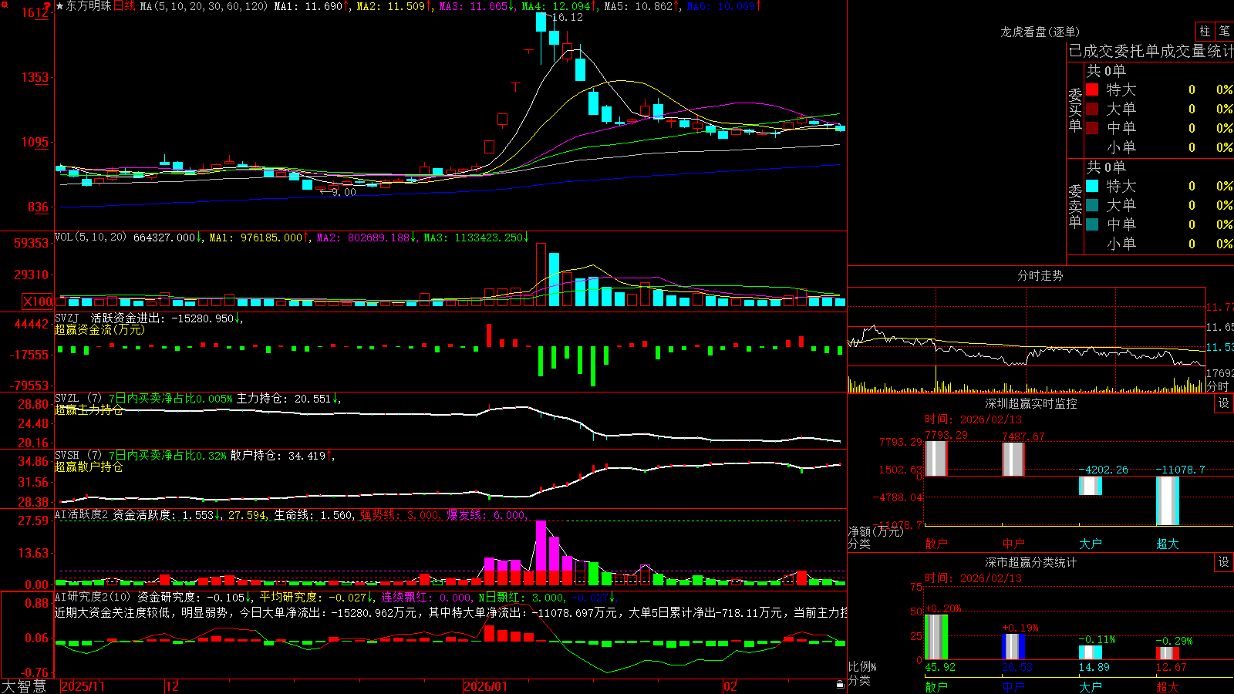This screenshot has width=1234, height=694.
Task: Click the cyan 特大 sell-order swatch
Action: point(1092,186)
